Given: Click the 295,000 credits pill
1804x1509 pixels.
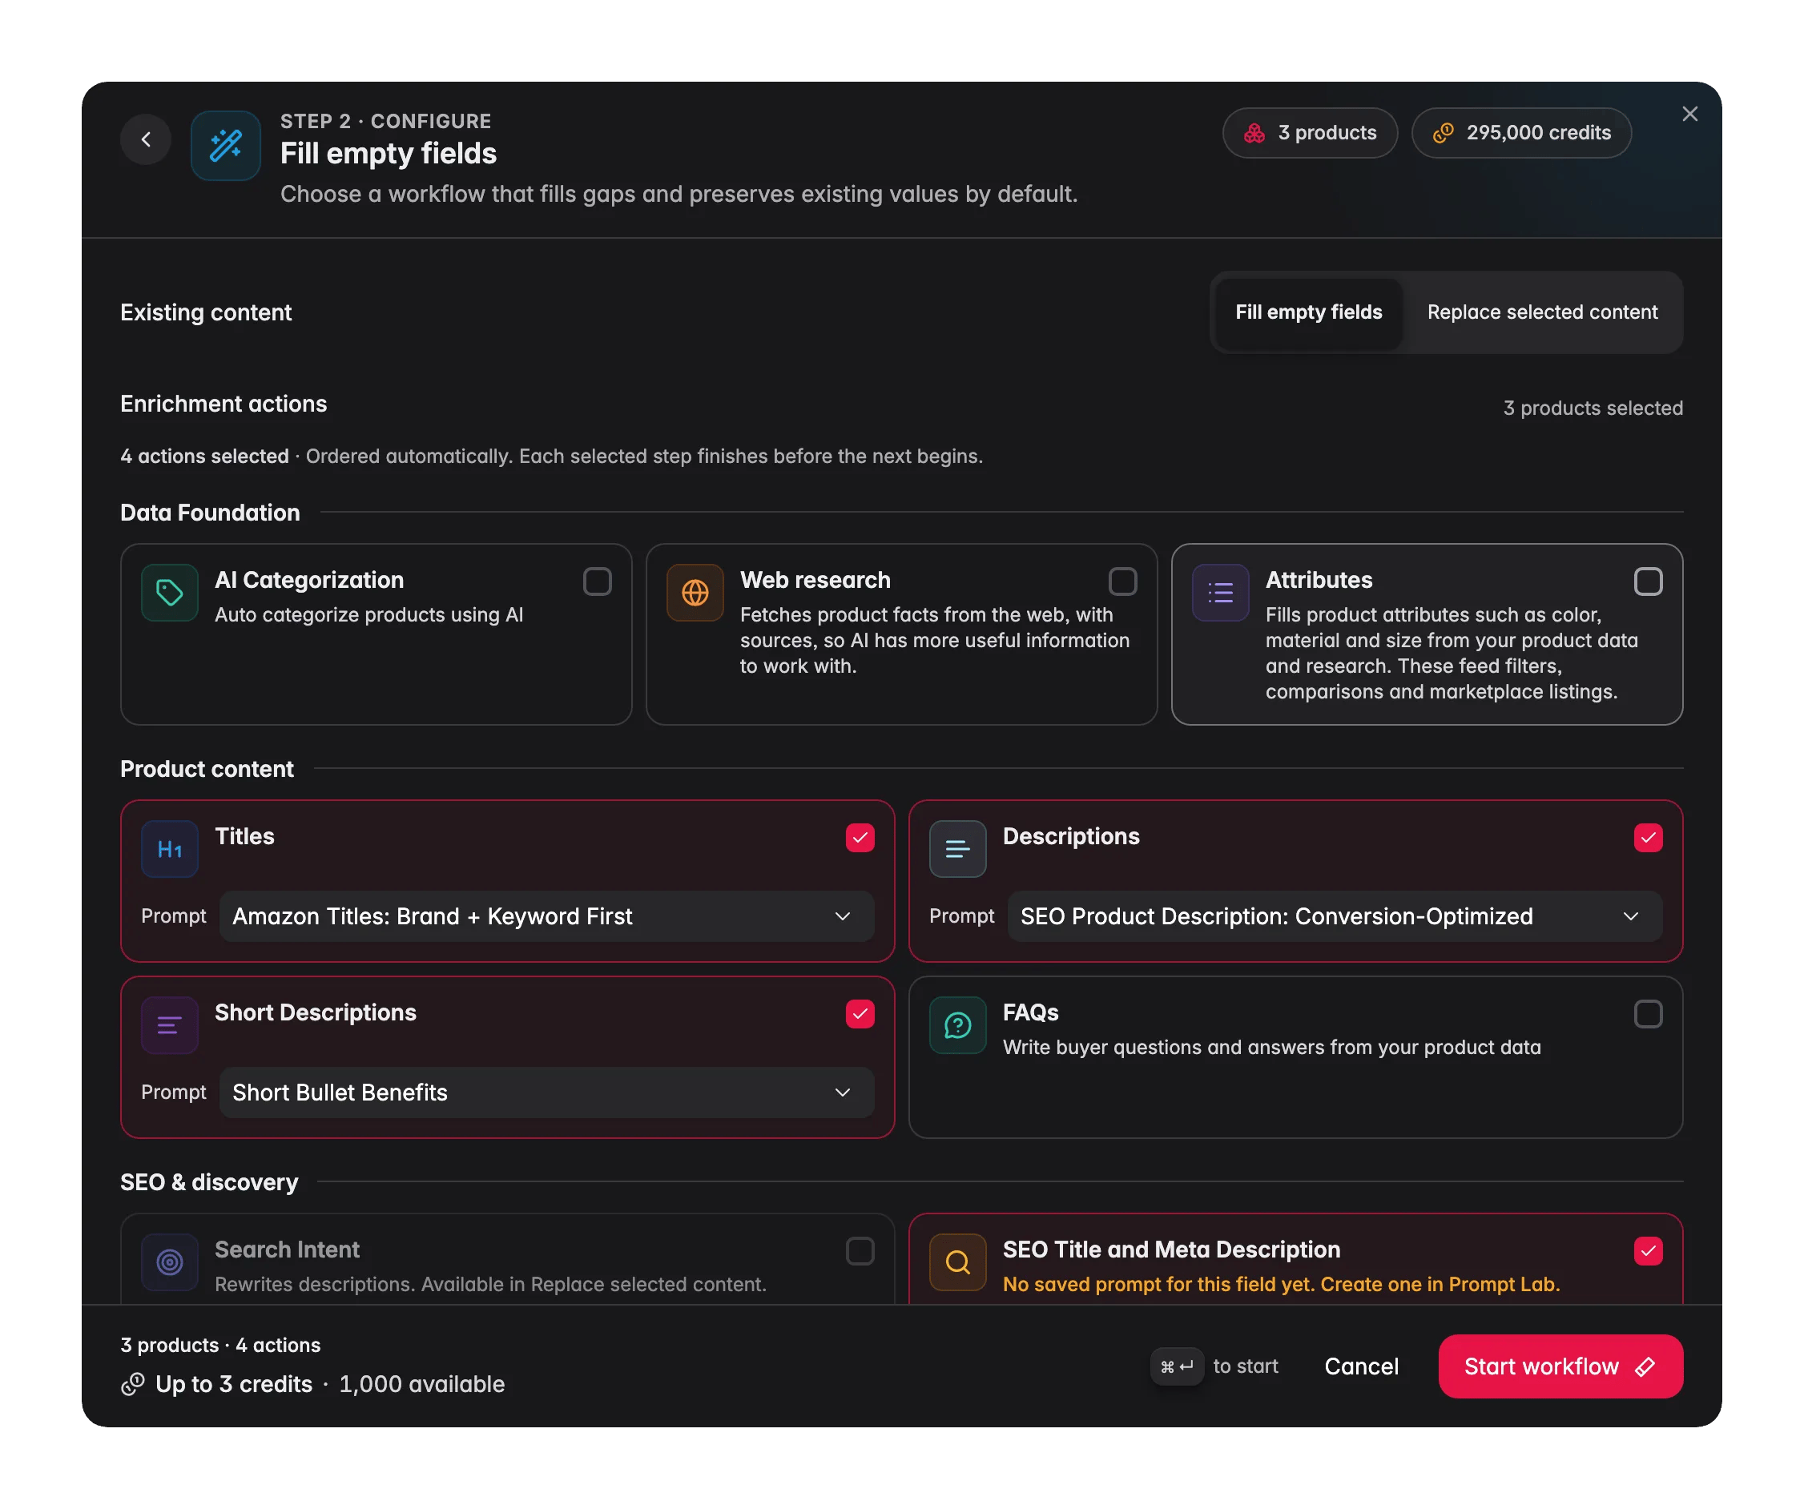Looking at the screenshot, I should point(1521,133).
